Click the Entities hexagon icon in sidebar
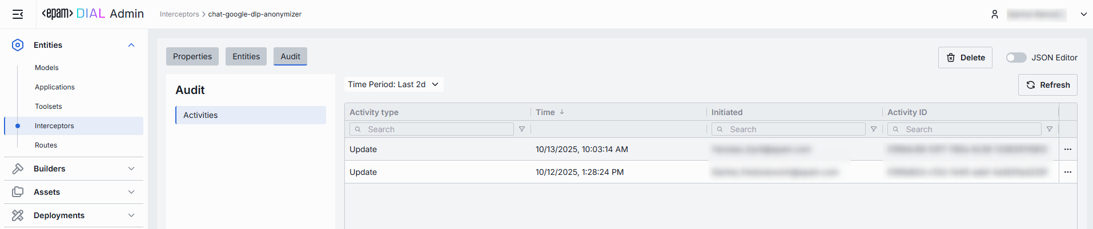Screen dimensions: 1093x229 (18, 45)
